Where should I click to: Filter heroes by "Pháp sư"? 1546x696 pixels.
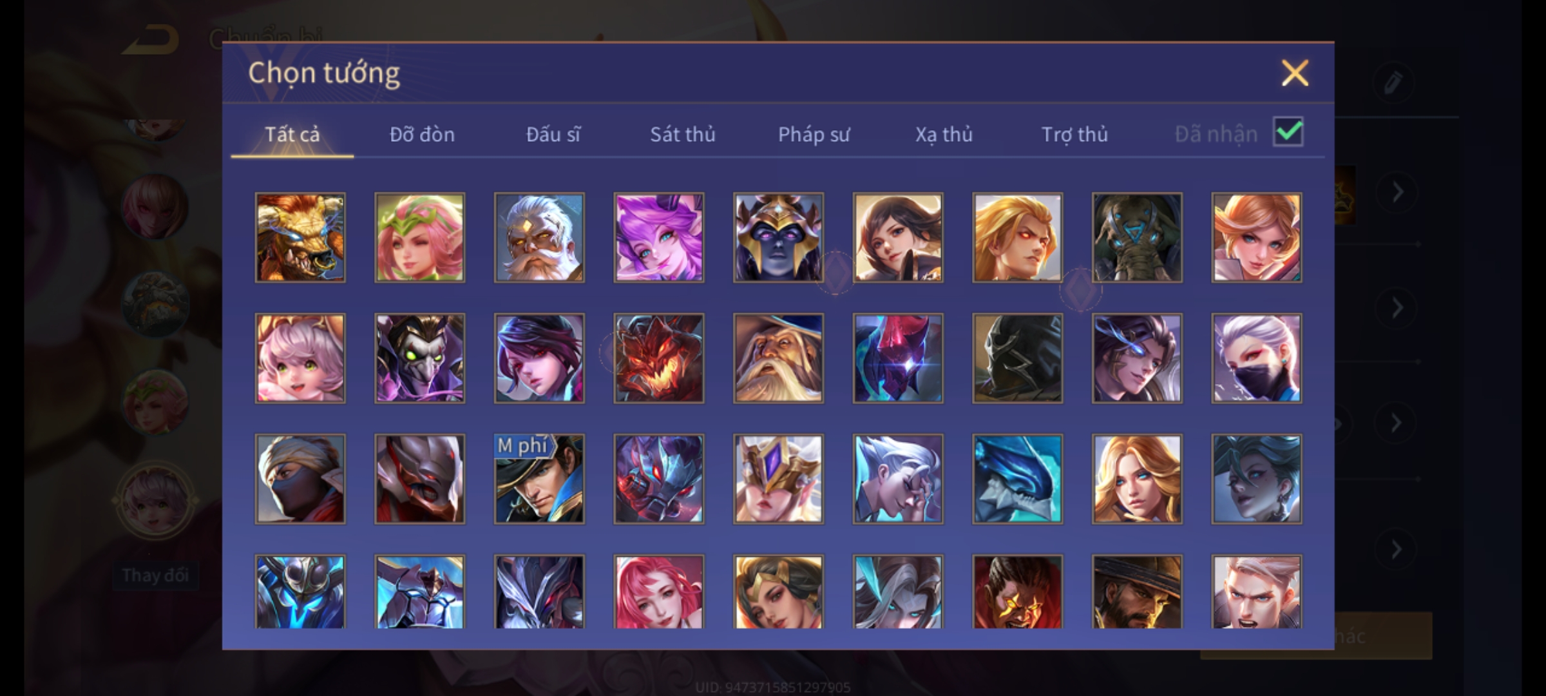click(814, 134)
